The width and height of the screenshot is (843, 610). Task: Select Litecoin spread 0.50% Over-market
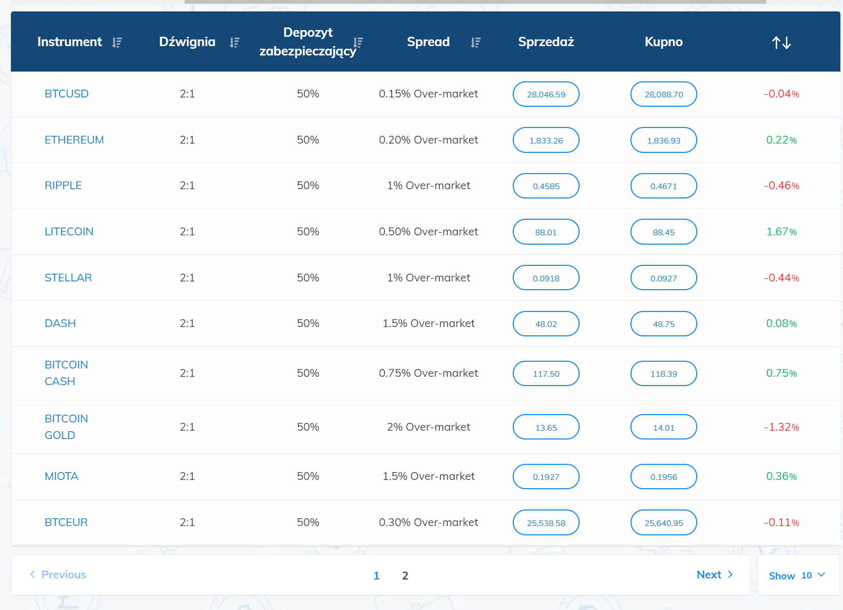point(429,232)
